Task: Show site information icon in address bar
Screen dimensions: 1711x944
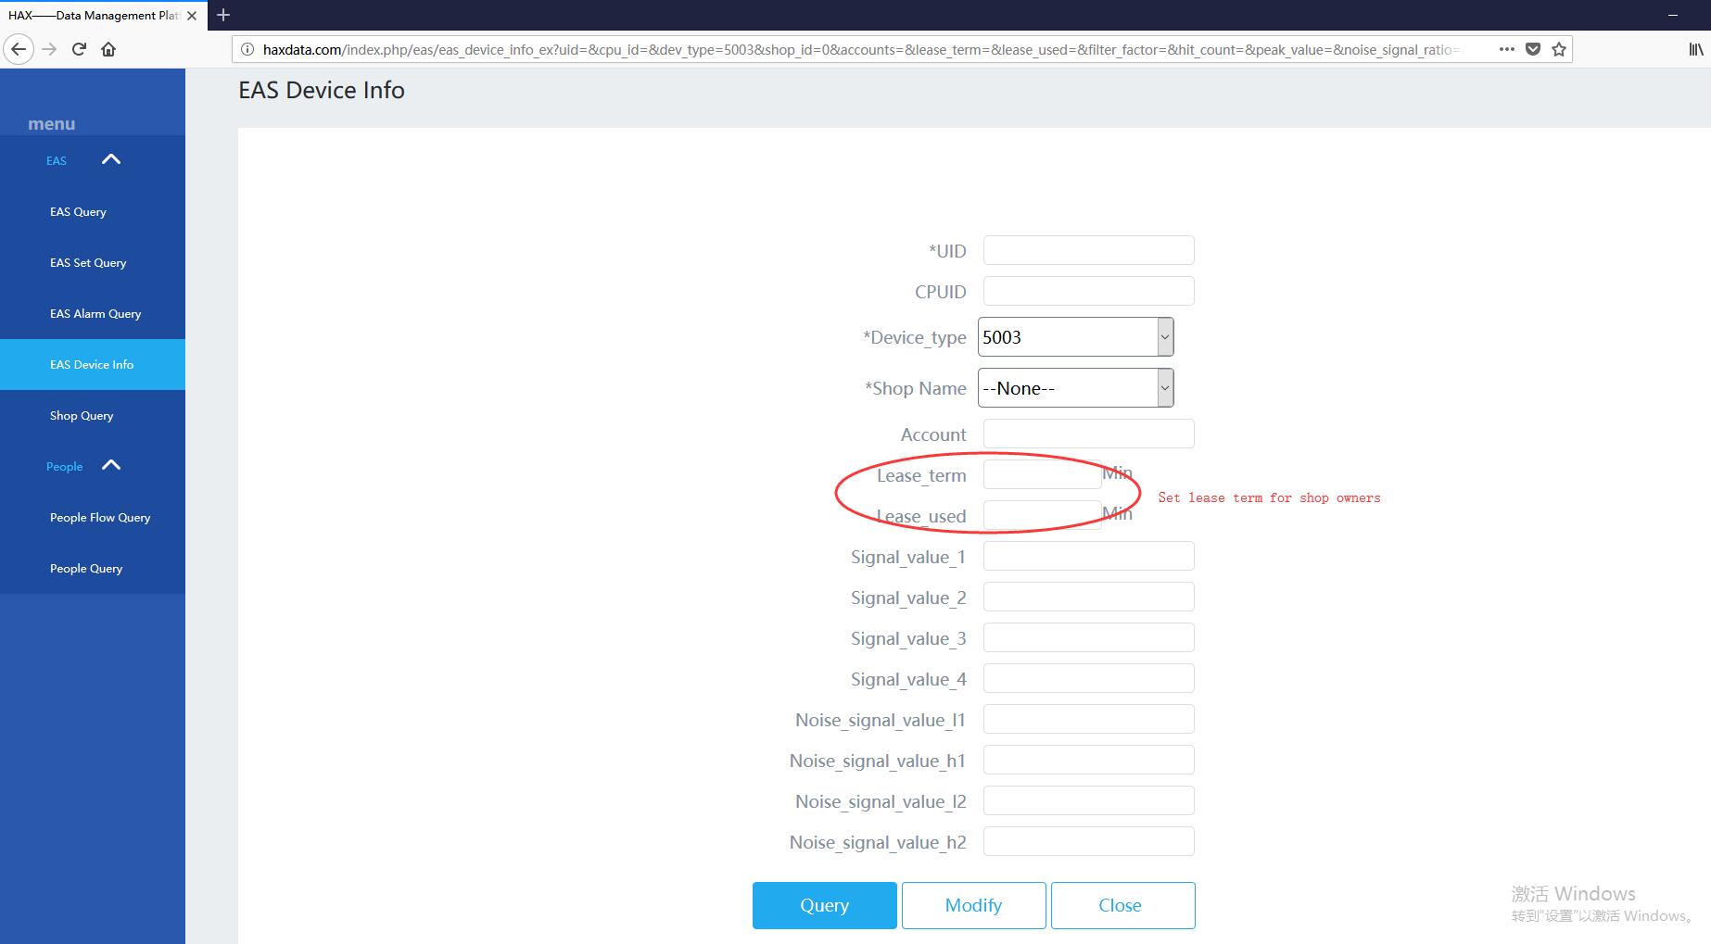Action: [247, 49]
